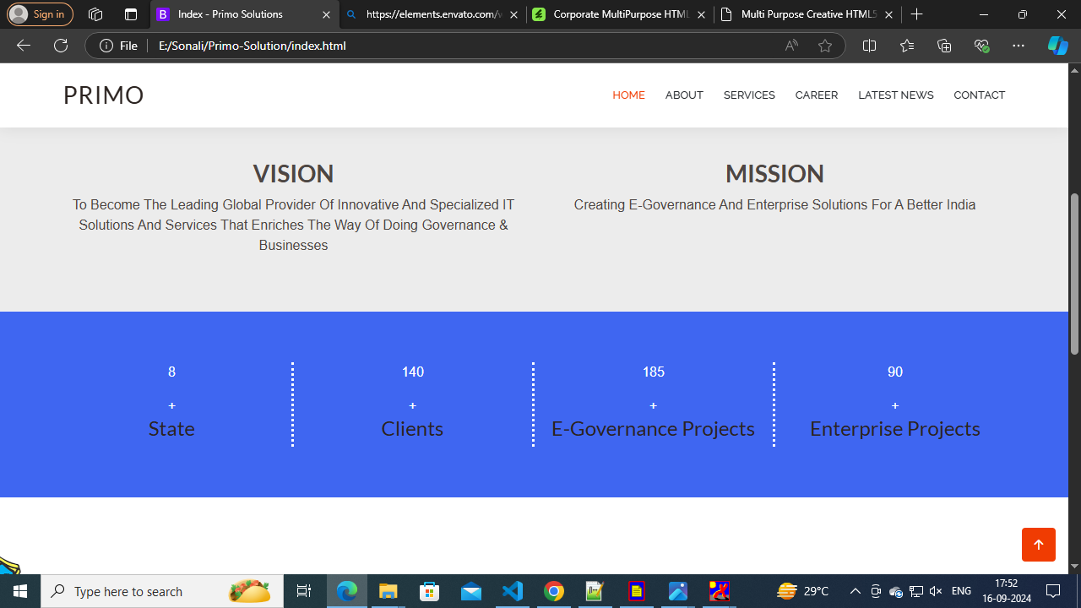Image resolution: width=1081 pixels, height=608 pixels.
Task: Open Visual Studio Code from taskbar
Action: (x=513, y=591)
